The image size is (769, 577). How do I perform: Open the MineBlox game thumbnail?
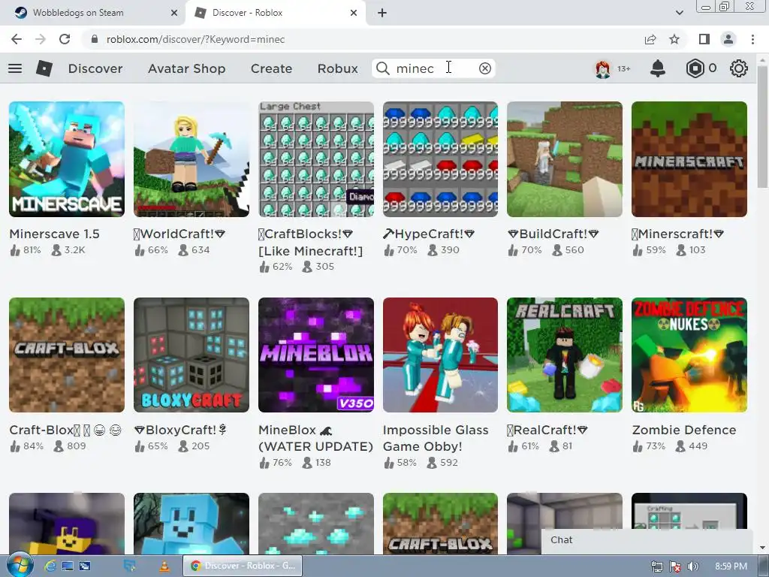coord(316,355)
